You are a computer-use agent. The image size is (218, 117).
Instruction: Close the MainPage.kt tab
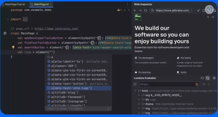pyautogui.click(x=51, y=4)
